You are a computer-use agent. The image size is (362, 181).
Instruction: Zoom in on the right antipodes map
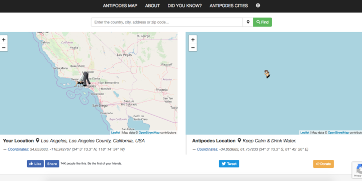193,40
